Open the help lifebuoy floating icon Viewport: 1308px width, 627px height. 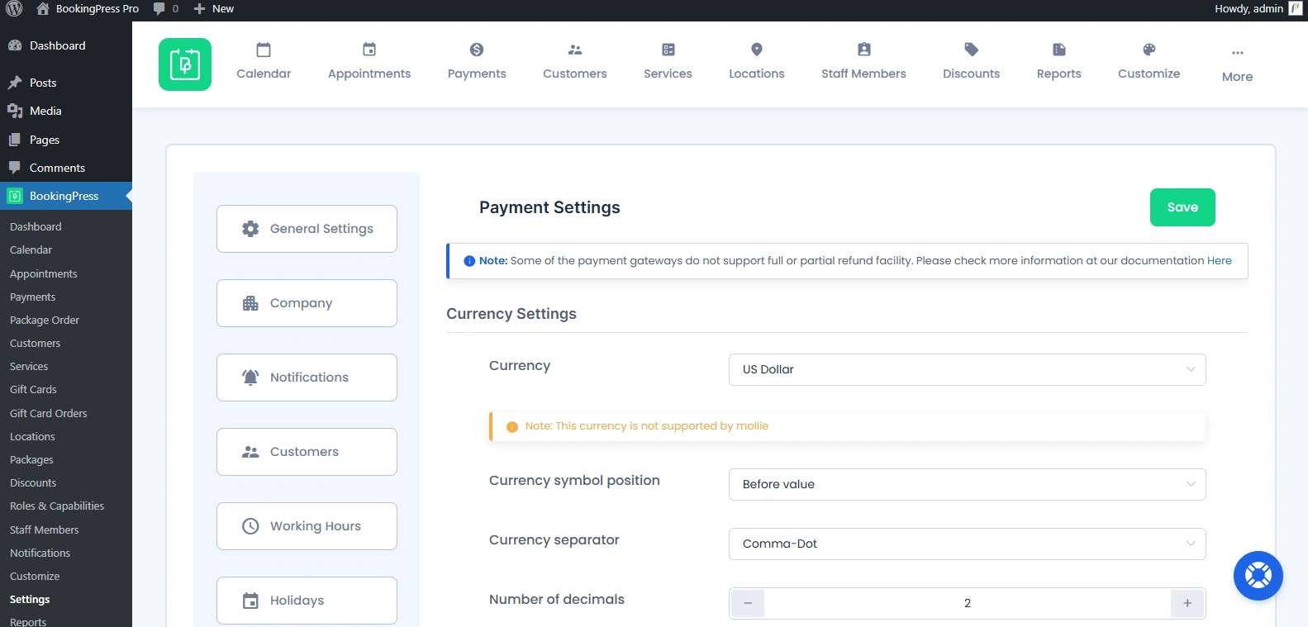pyautogui.click(x=1258, y=576)
